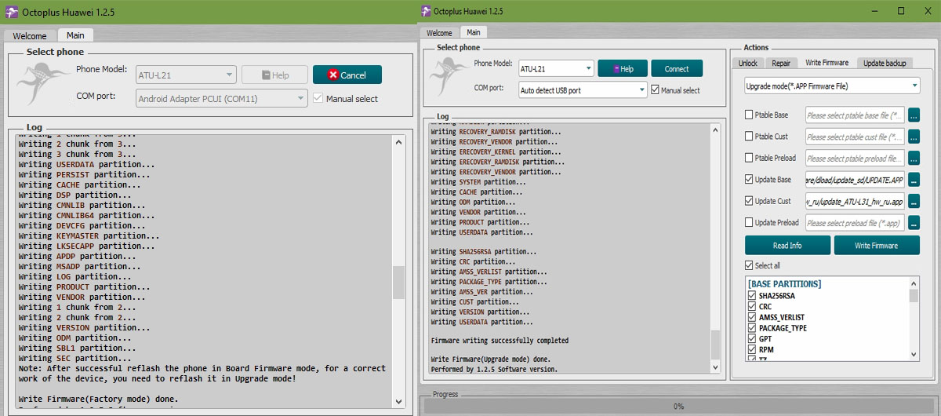Click log scrollbar down arrow in Cancel window
Viewport: 941px width, 416px height.
399,400
